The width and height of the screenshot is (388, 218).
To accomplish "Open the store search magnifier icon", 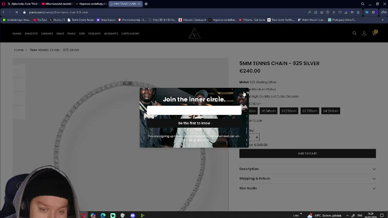I will [355, 33].
